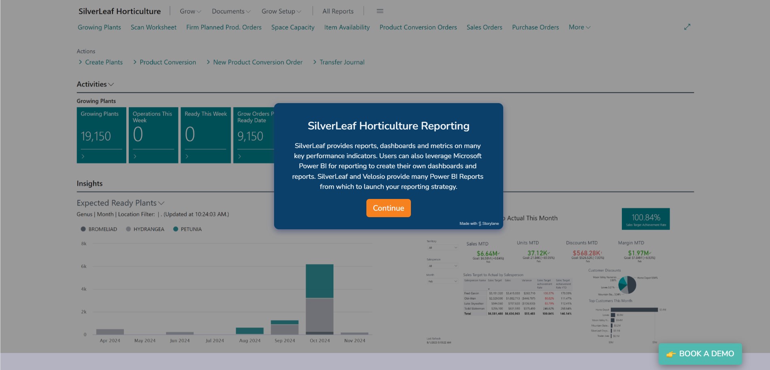This screenshot has height=370, width=770.
Task: Click New Product Conversion Order action
Action: pos(254,62)
